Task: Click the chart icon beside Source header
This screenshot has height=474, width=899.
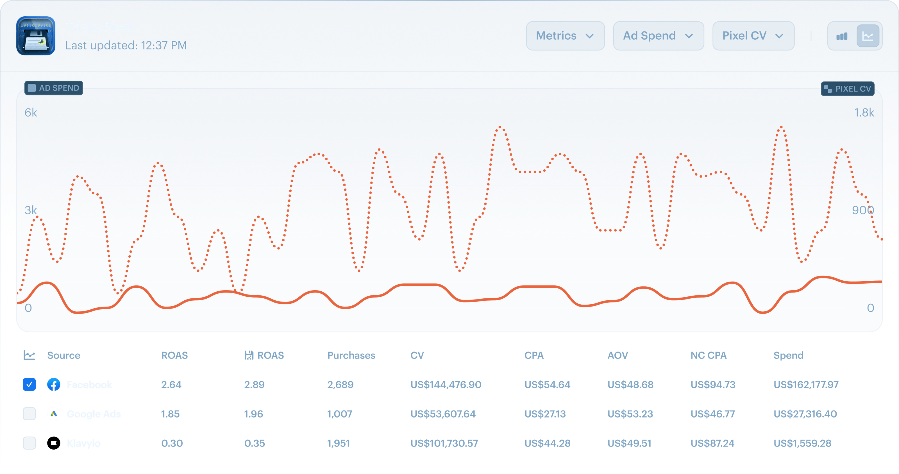Action: click(x=29, y=355)
